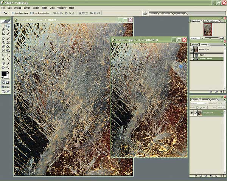Select the Rectangular Marquee tool
This screenshot has height=181, width=227.
3,26
